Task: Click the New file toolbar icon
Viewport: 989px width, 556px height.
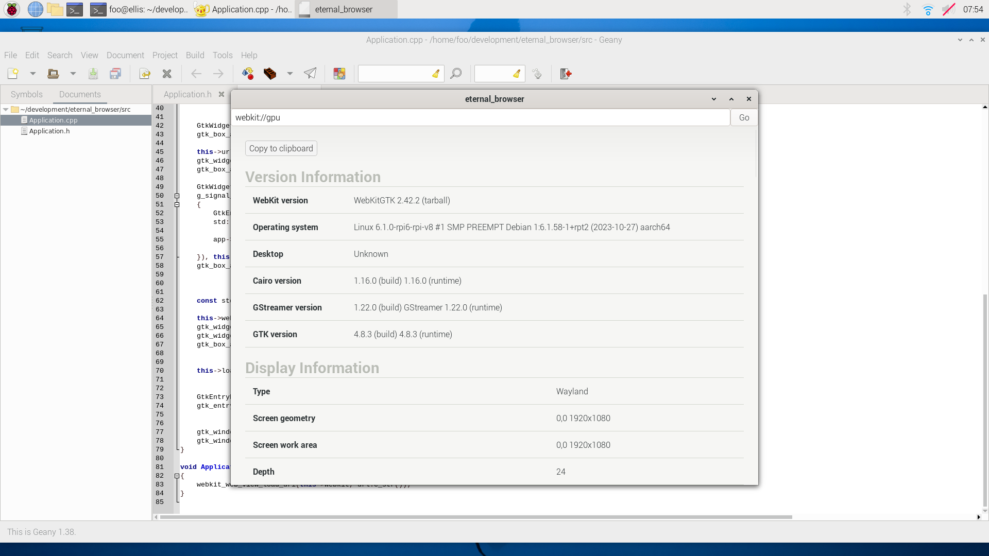Action: click(13, 74)
